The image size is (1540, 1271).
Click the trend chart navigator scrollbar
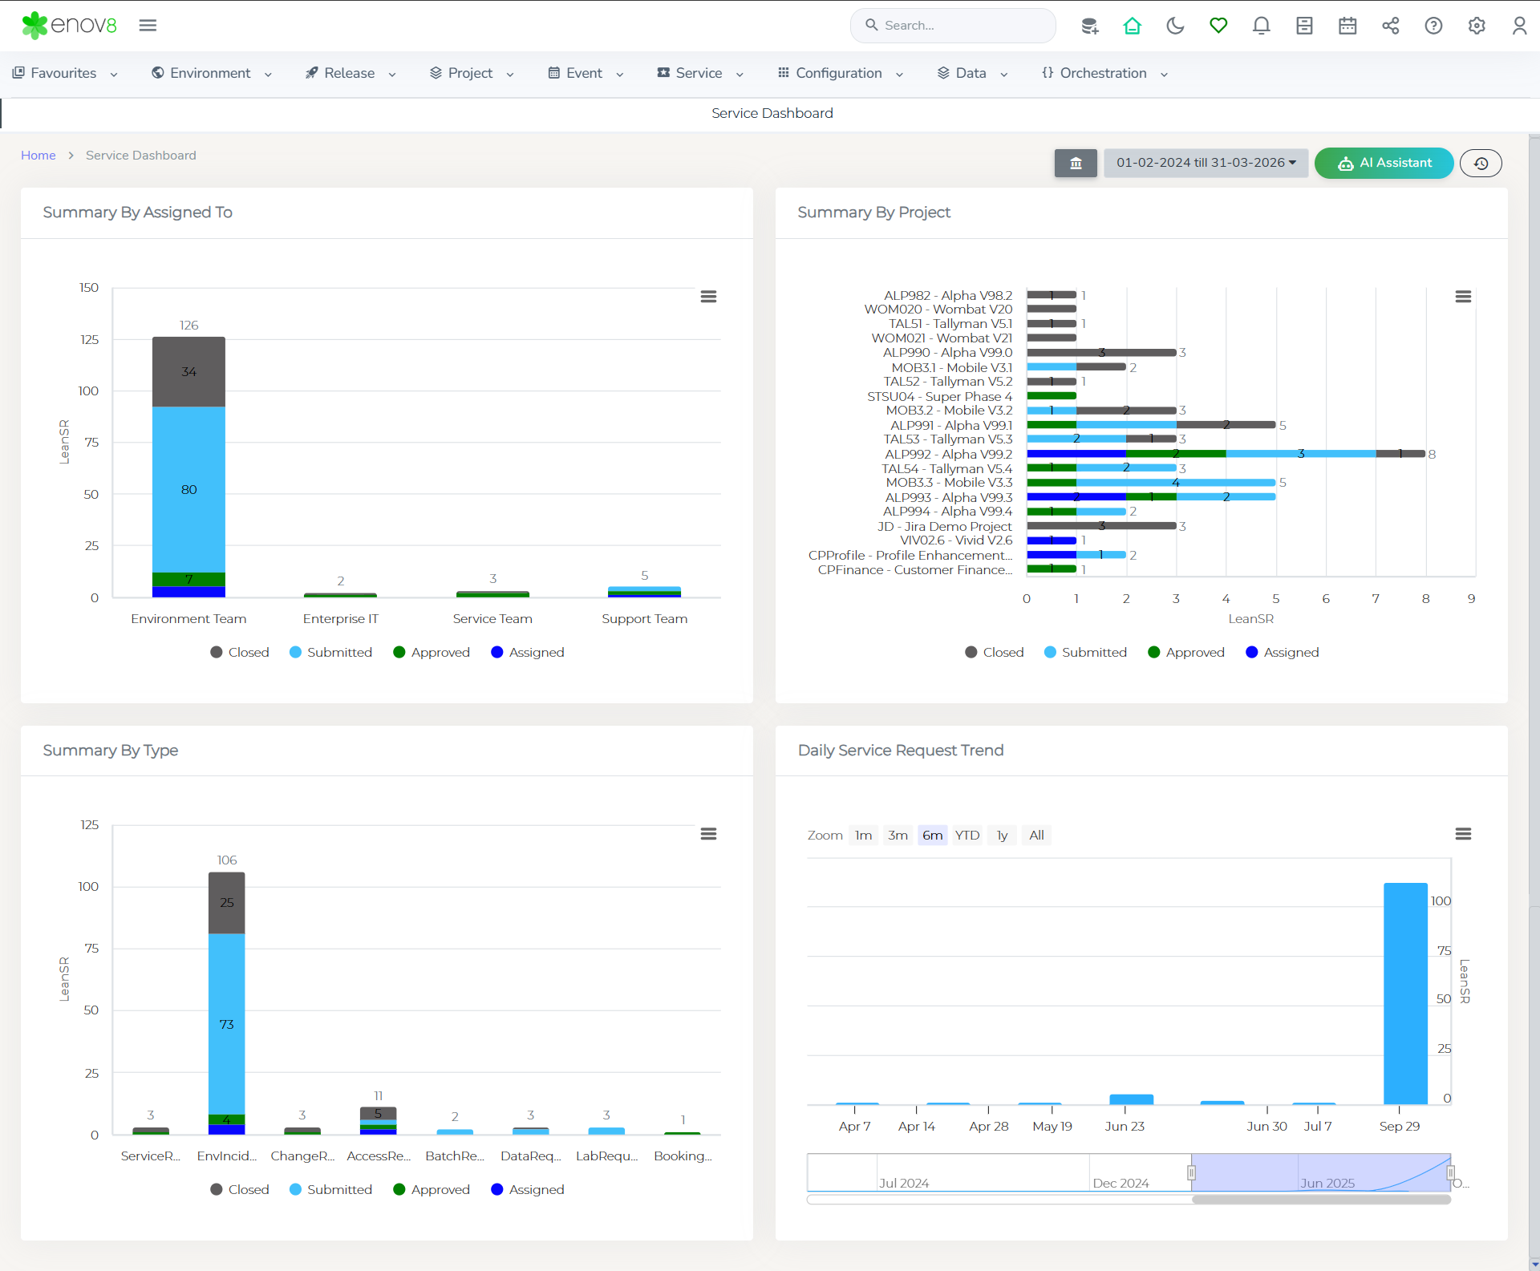pyautogui.click(x=1320, y=1200)
